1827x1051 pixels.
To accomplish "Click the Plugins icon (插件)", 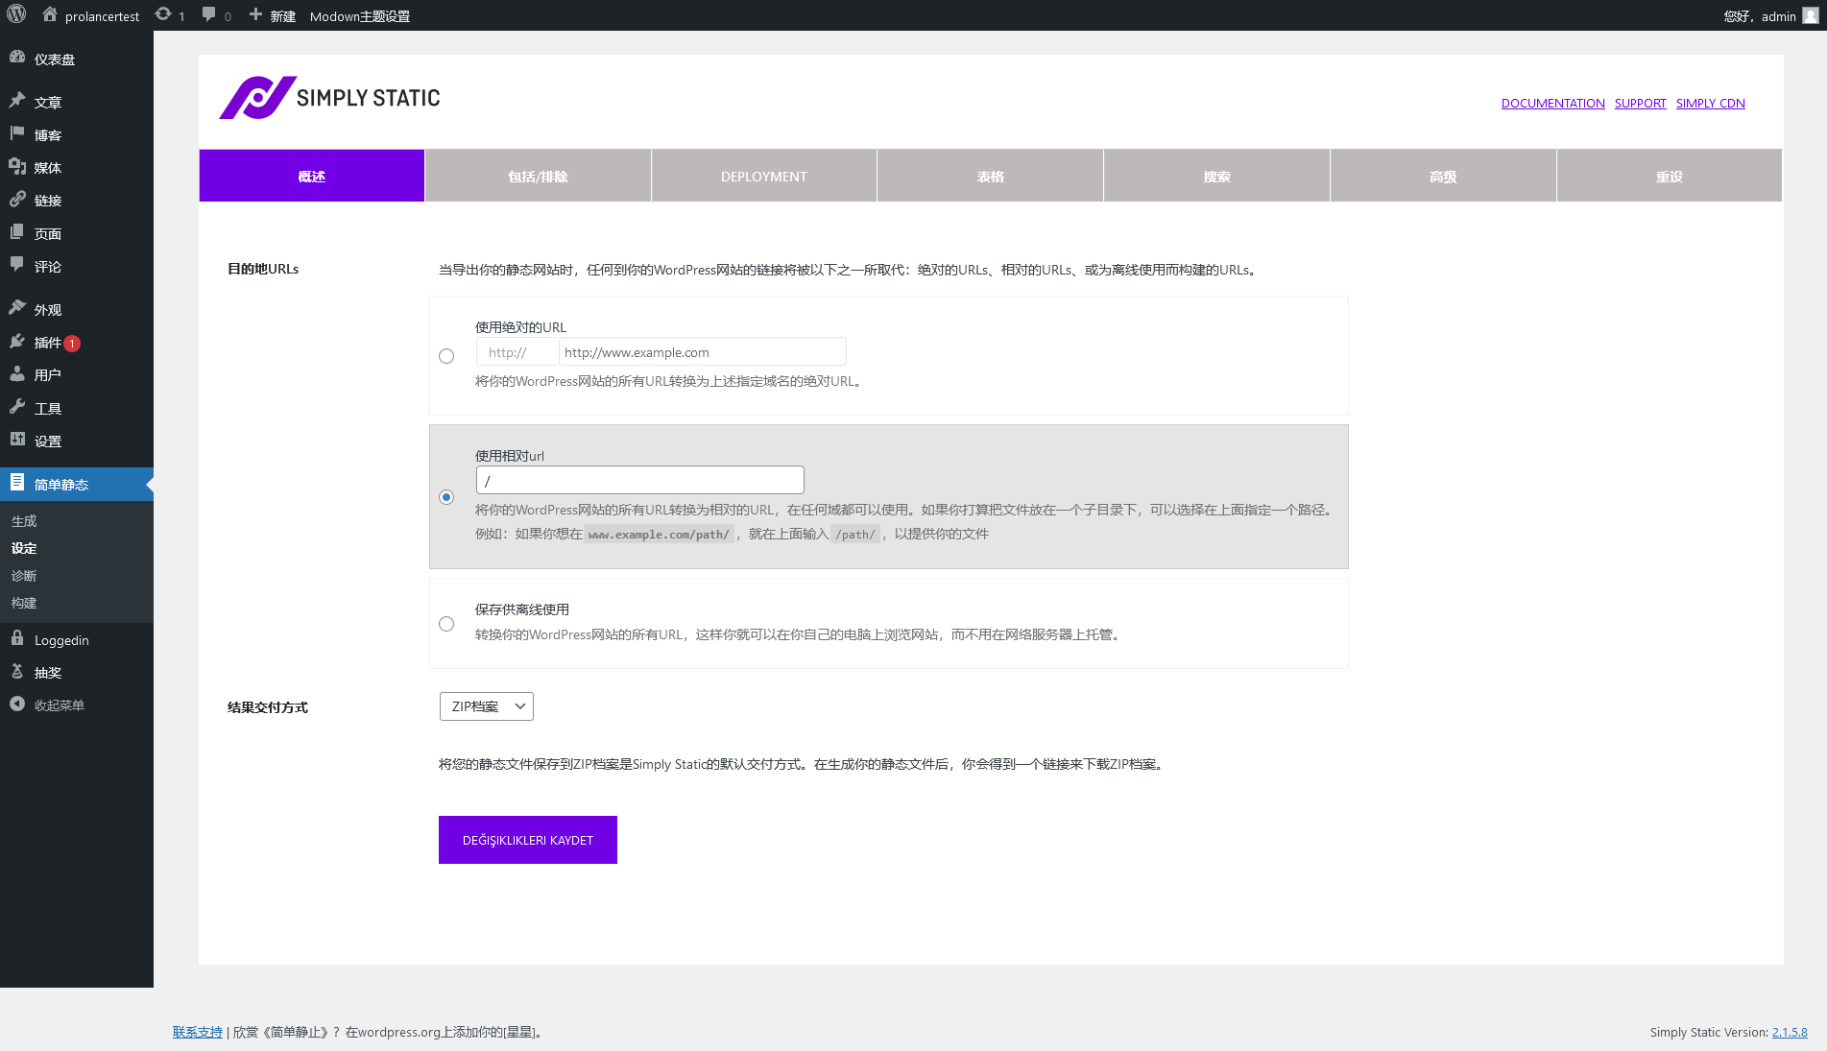I will point(17,342).
